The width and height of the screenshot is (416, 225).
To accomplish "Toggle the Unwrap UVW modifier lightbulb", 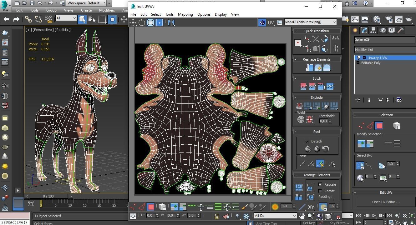I will click(359, 58).
